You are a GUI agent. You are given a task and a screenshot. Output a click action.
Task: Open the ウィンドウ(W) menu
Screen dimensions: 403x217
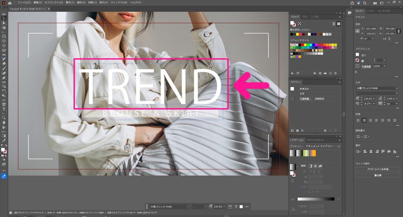point(119,3)
